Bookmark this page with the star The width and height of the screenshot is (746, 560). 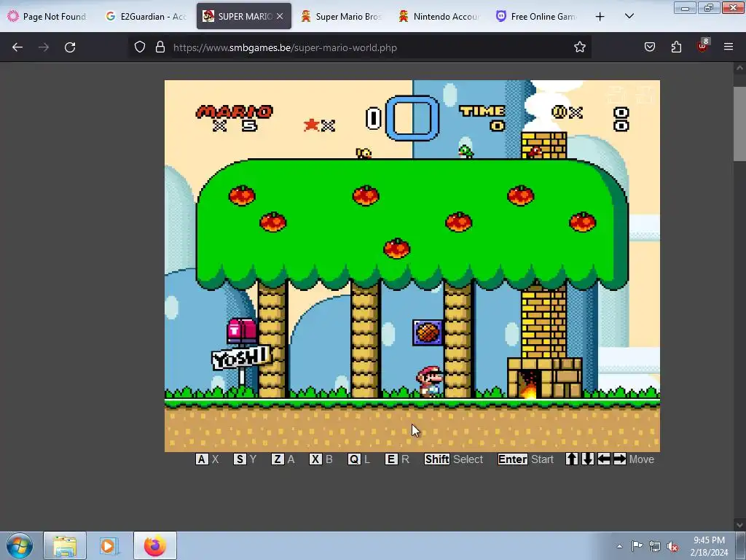[x=579, y=47]
